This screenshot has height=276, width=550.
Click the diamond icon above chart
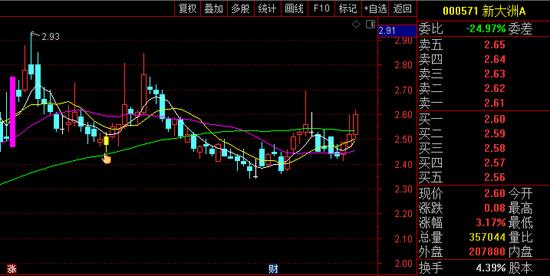[x=357, y=25]
